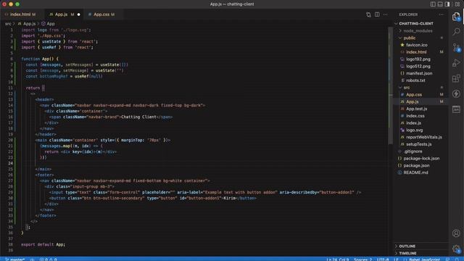Open favicon.ico in the explorer
This screenshot has width=464, height=261.
point(416,45)
